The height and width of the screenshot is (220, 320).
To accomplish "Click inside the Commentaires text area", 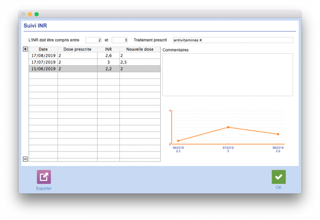I will (228, 75).
